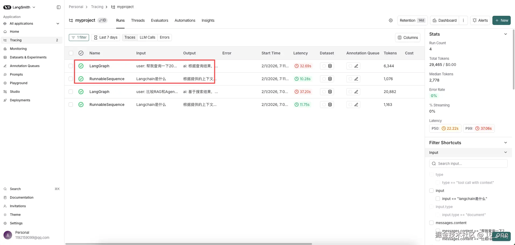The width and height of the screenshot is (515, 245).
Task: Switch to the Evaluators tab
Action: (159, 20)
